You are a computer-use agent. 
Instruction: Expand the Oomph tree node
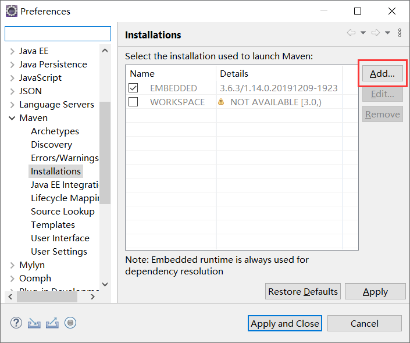tap(12, 278)
